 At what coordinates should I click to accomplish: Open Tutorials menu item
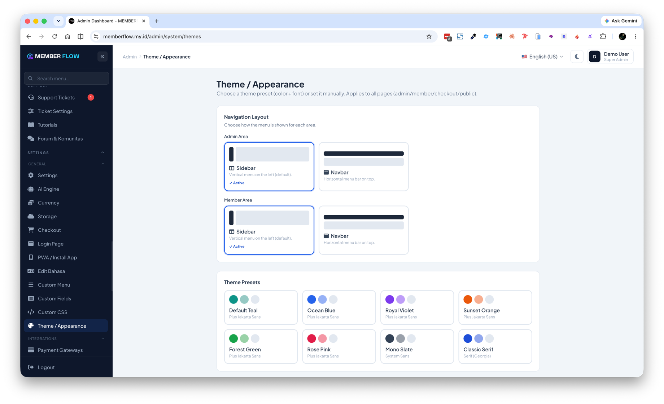point(66,125)
